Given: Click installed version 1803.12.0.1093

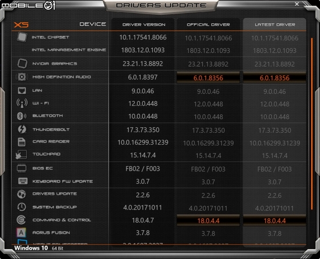Looking at the screenshot, I should (143, 50).
